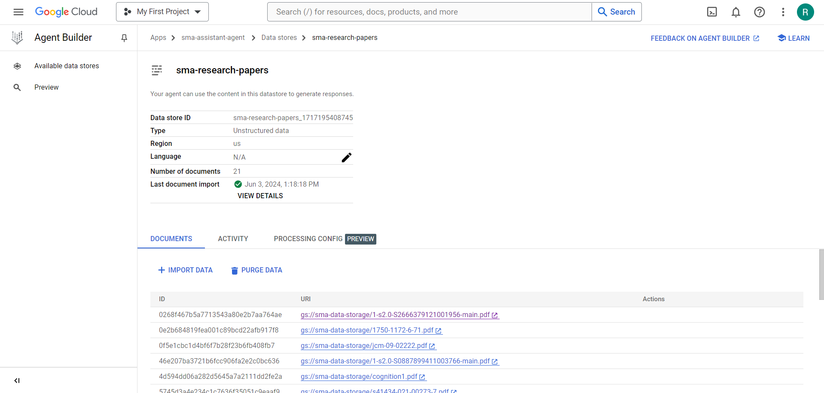Image resolution: width=824 pixels, height=393 pixels.
Task: Click the IMPORT DATA button
Action: pyautogui.click(x=185, y=270)
